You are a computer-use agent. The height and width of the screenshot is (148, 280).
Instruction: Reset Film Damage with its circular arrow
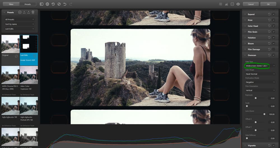[x=269, y=49]
